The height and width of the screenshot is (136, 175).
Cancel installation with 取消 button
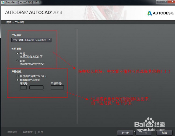(x=164, y=133)
